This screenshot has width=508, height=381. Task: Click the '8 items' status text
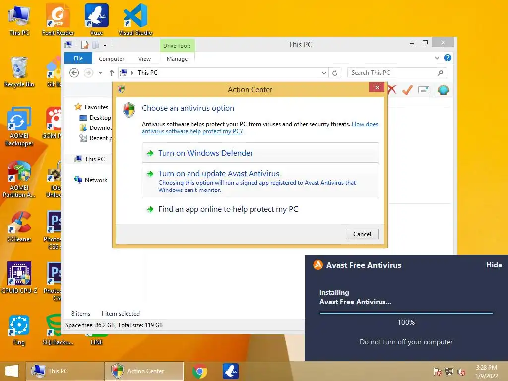81,314
